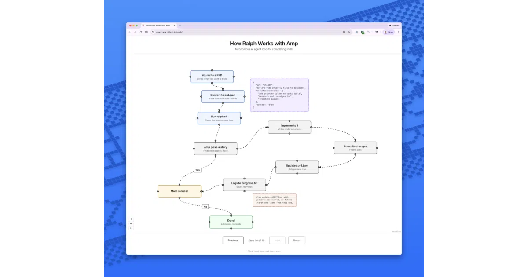Open the Chrome three-dot menu

click(399, 32)
